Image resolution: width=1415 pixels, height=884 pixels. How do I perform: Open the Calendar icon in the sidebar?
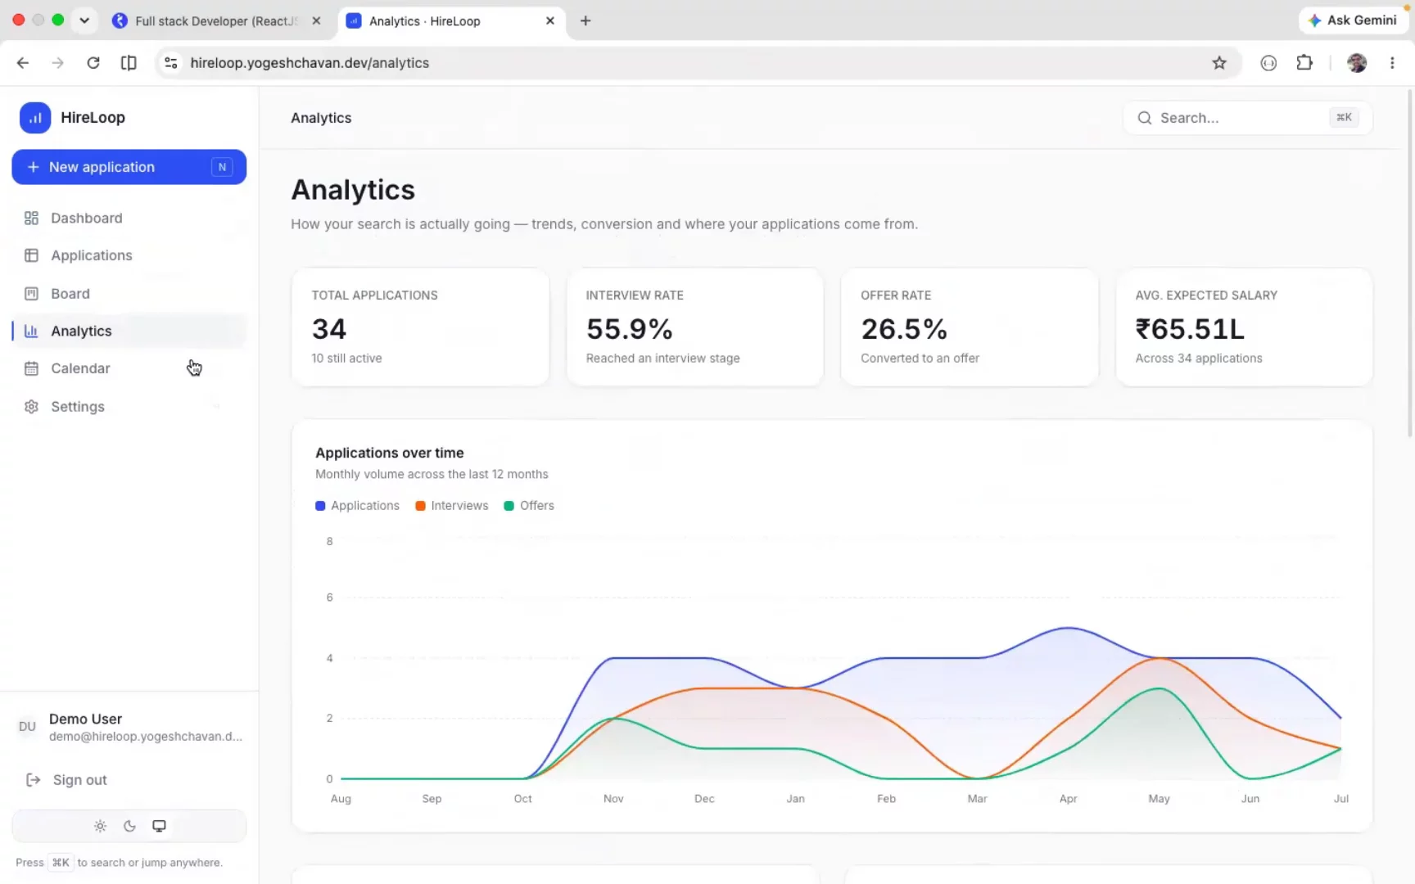tap(31, 368)
